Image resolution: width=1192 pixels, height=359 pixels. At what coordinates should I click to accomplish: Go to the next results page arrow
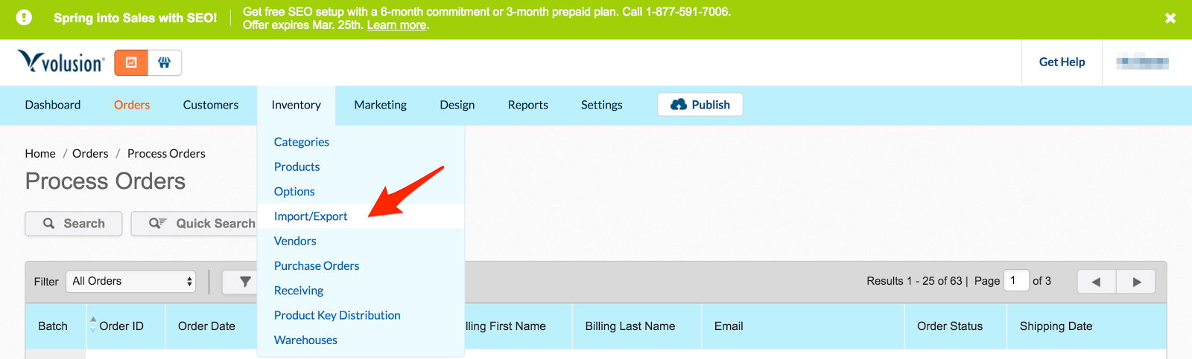coord(1136,282)
